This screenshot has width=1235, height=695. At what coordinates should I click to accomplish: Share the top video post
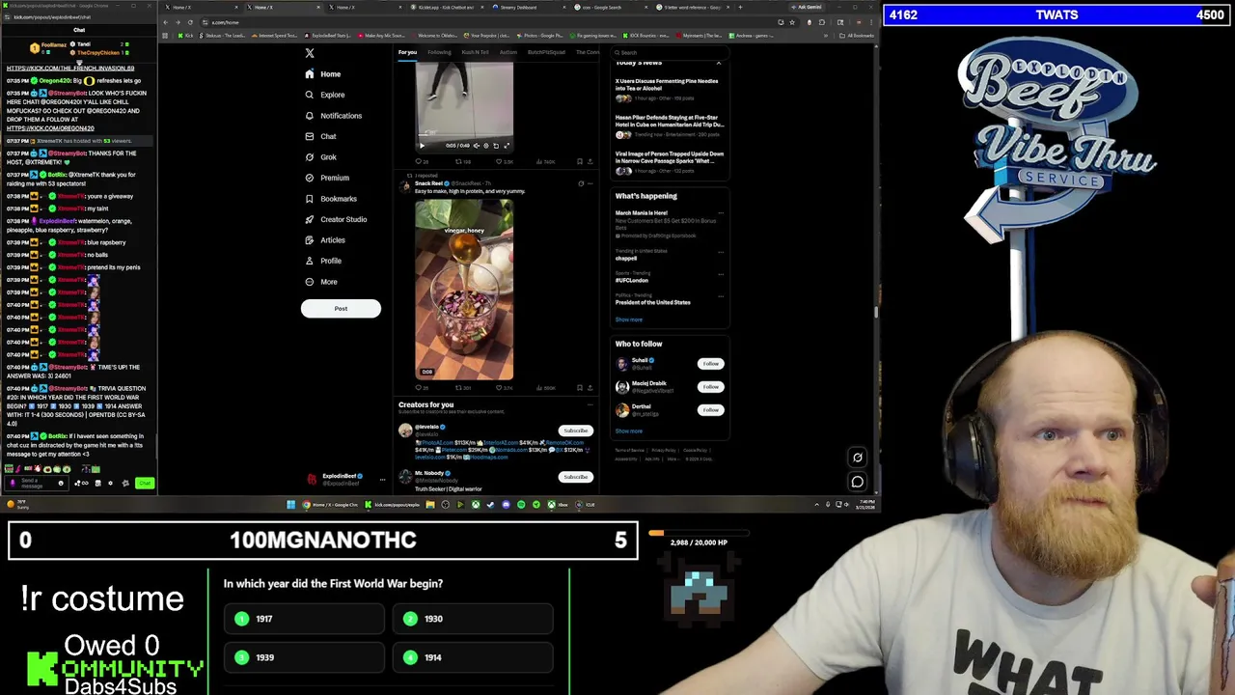590,161
